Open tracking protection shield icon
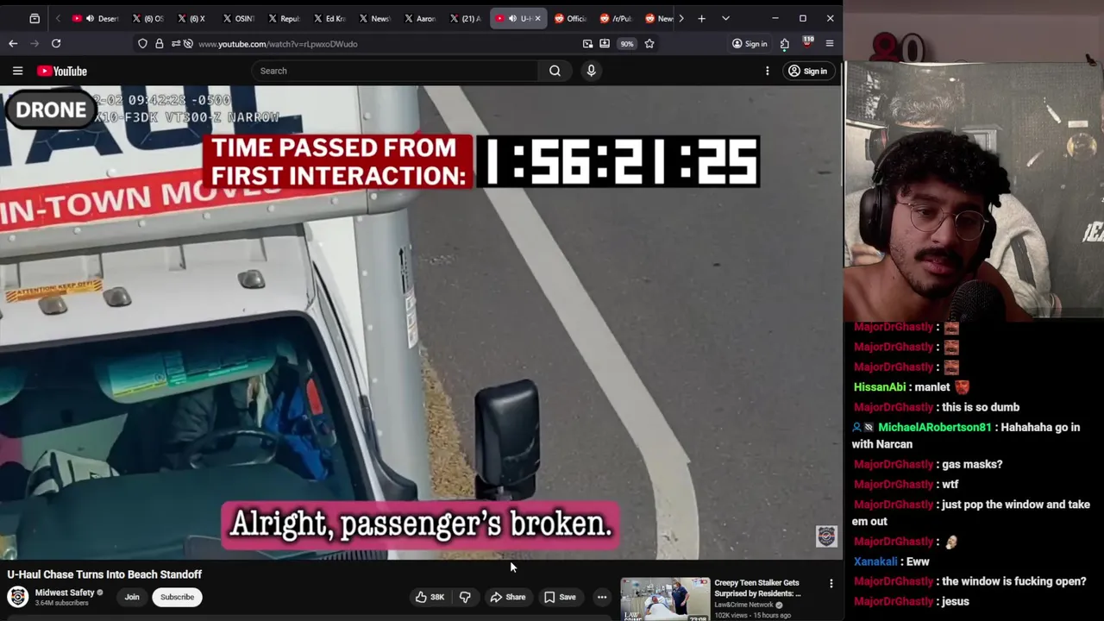This screenshot has width=1104, height=621. coord(142,43)
